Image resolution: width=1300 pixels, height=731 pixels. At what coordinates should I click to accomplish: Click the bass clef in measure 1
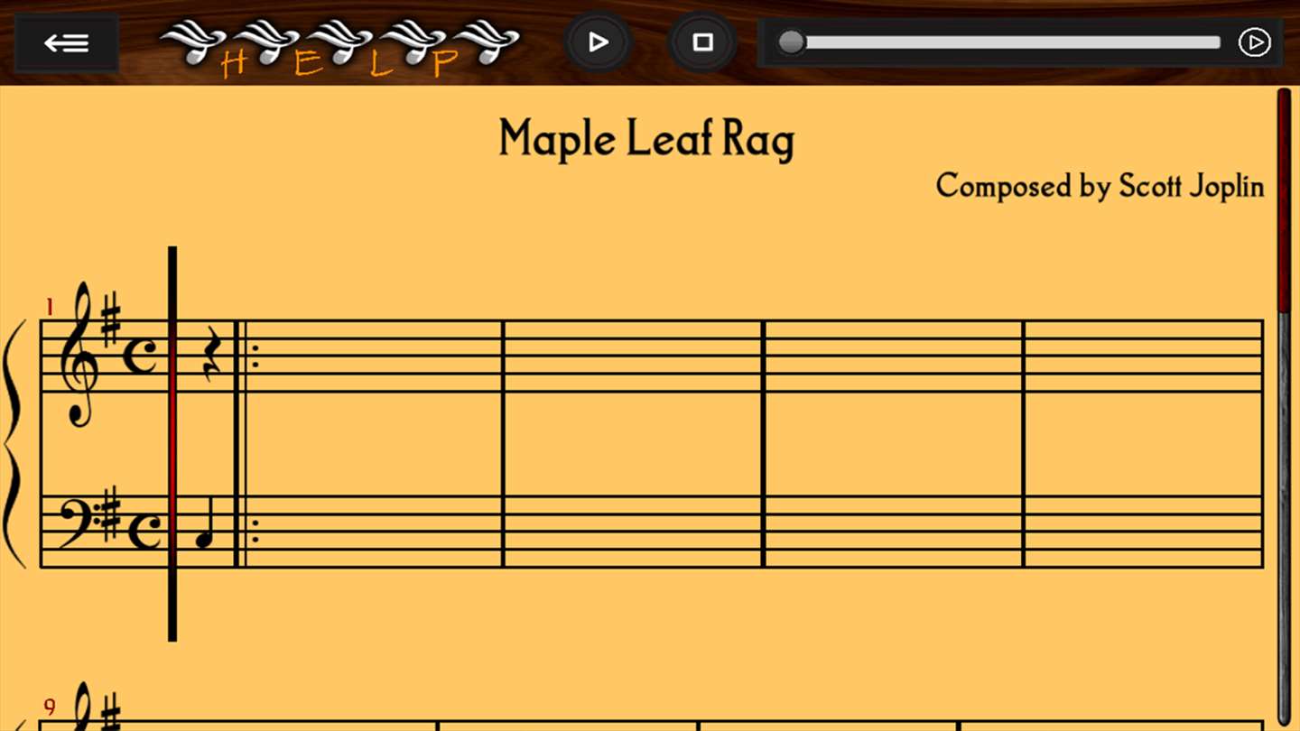point(78,523)
